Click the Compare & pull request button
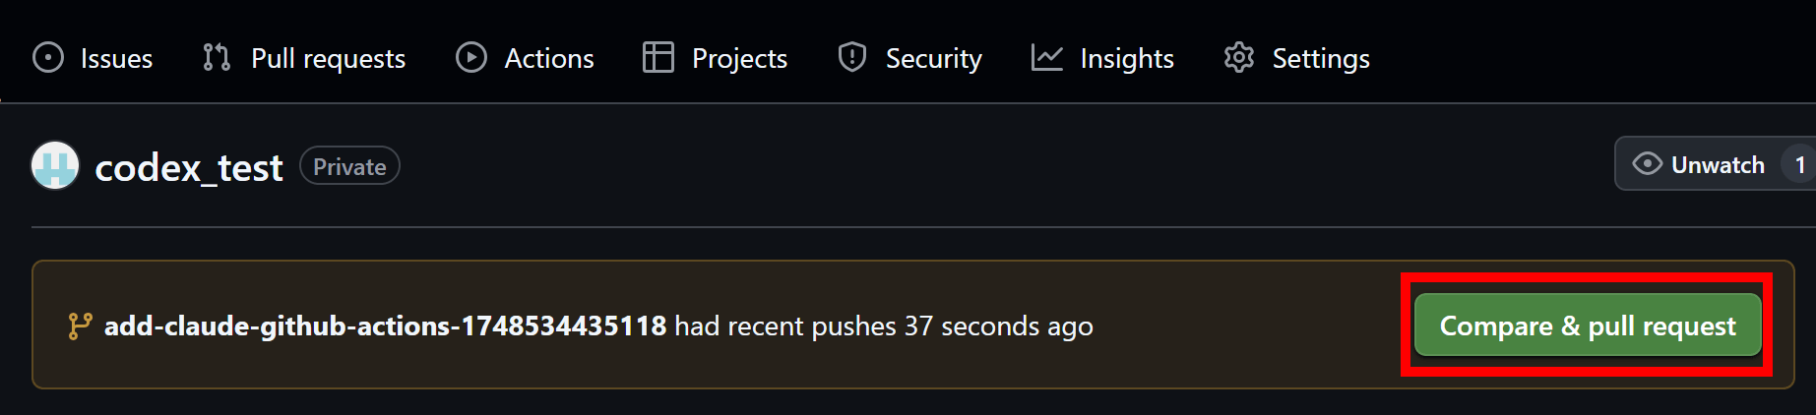The width and height of the screenshot is (1816, 415). click(1588, 325)
